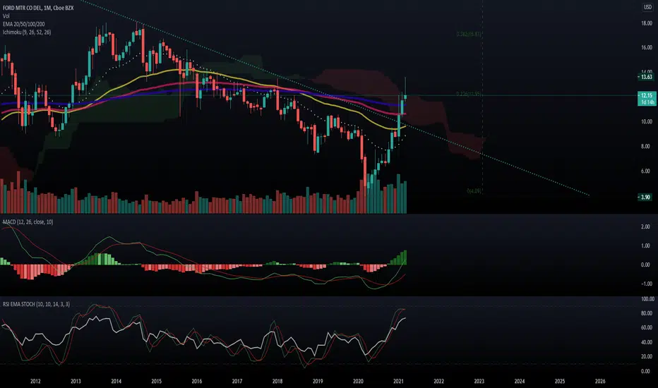Select the Ichimoku (9, 26, 52, 26) label

point(27,32)
